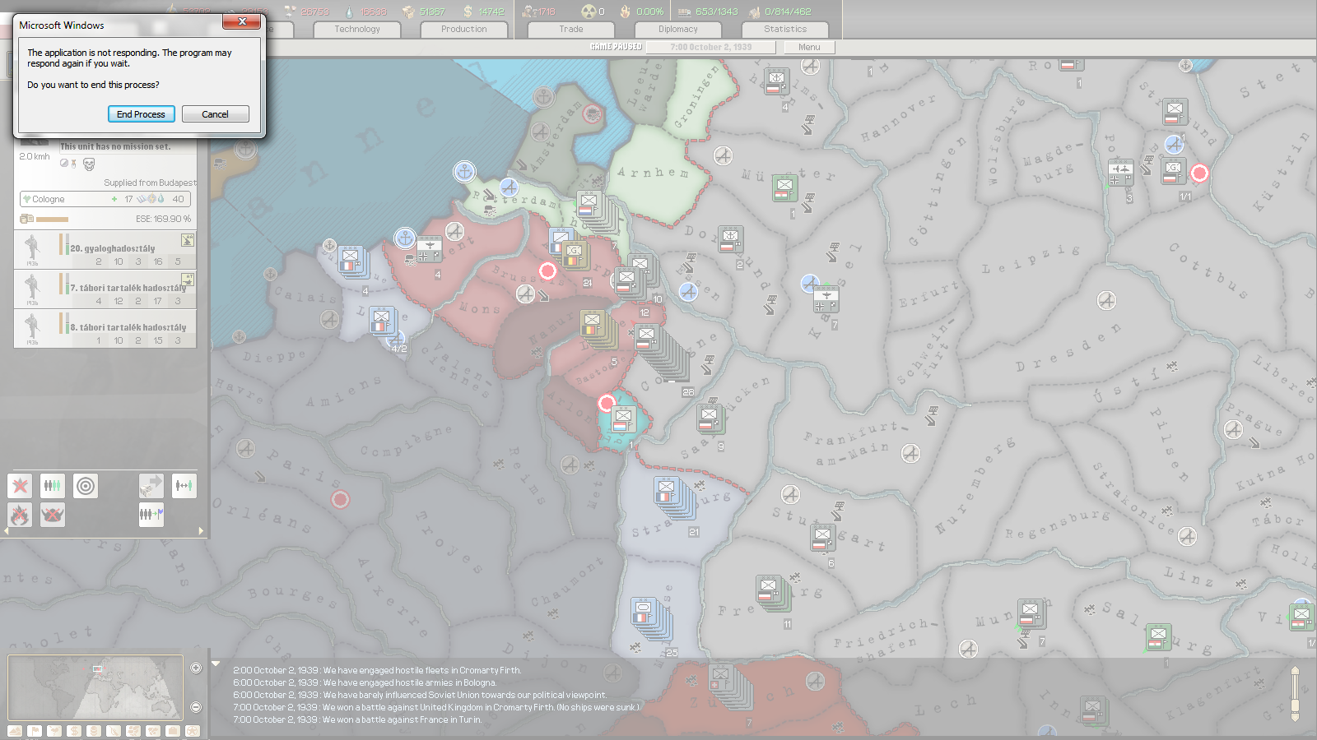Click the skull icon in unit panel
Image resolution: width=1317 pixels, height=740 pixels.
89,164
